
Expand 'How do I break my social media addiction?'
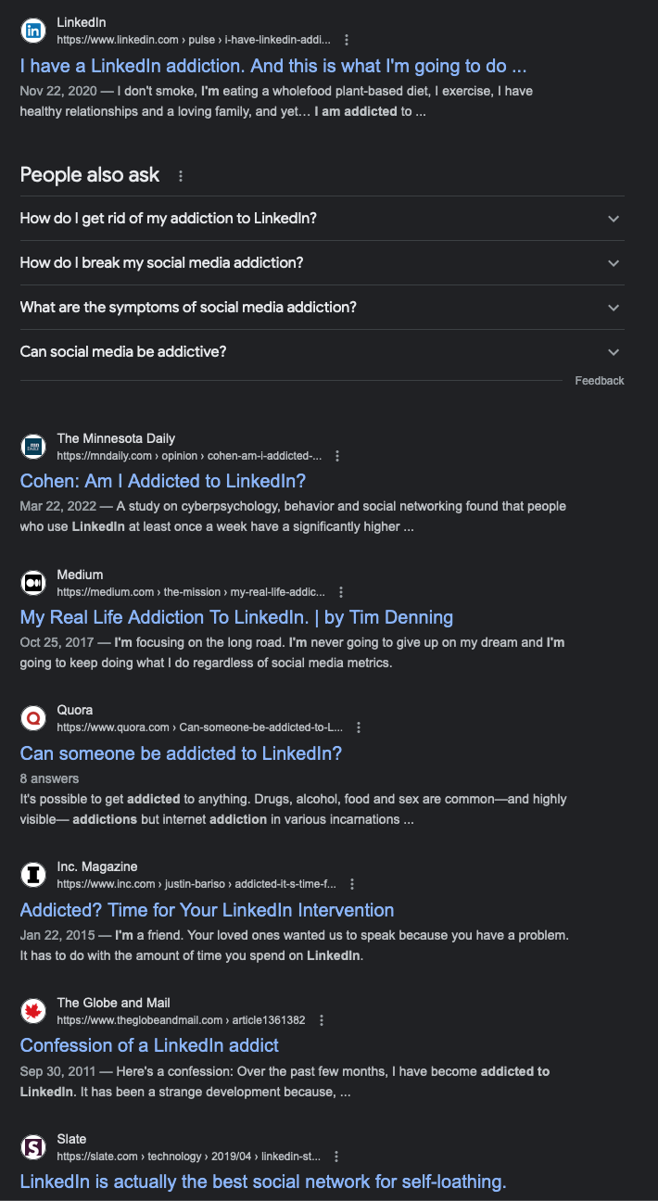(323, 263)
